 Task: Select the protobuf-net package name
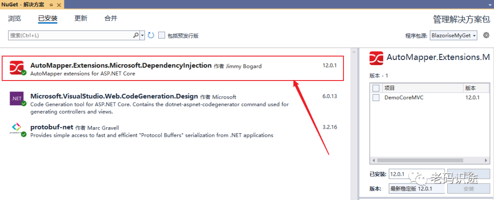52,127
